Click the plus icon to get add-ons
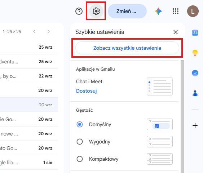The height and width of the screenshot is (173, 203). (195, 125)
